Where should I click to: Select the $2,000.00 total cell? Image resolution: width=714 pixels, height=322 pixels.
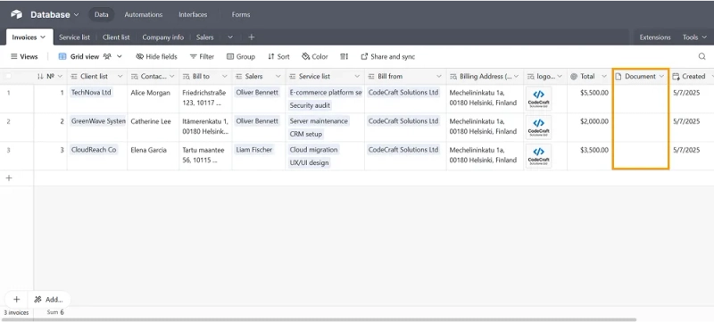click(589, 128)
